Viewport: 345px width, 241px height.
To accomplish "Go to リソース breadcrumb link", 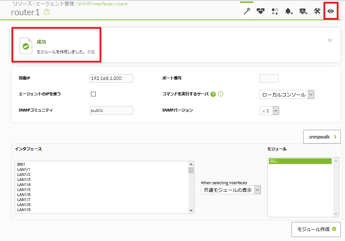I will coord(22,4).
